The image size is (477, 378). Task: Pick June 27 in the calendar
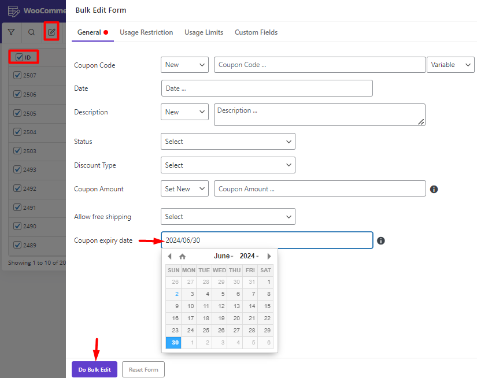[x=235, y=331]
